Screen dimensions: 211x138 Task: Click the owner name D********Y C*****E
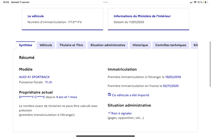(32, 97)
